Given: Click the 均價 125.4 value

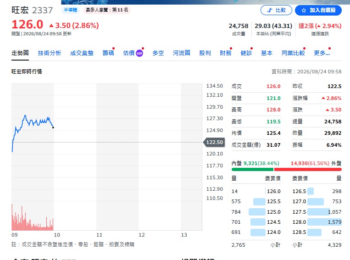Looking at the screenshot, I should 273,133.
